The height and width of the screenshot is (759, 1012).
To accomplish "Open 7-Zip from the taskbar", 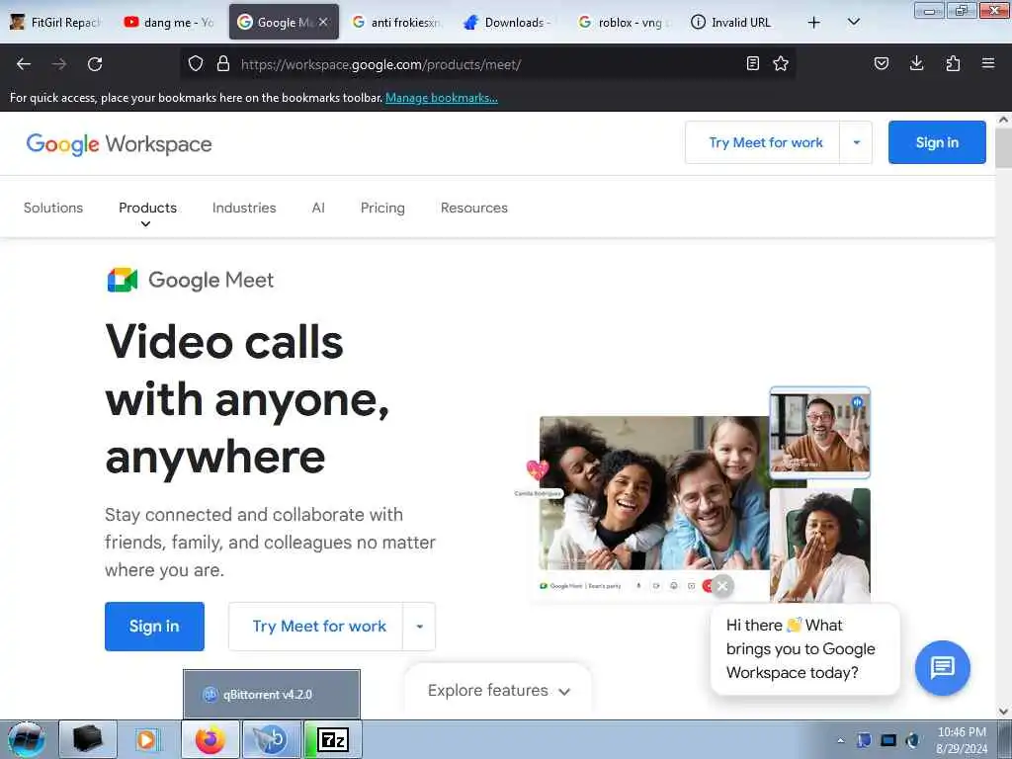I will (333, 739).
